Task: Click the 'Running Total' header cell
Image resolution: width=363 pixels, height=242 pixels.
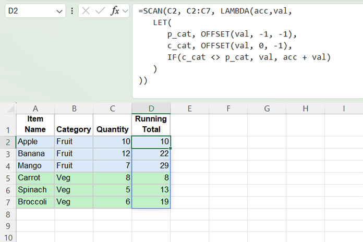Action: pyautogui.click(x=151, y=125)
